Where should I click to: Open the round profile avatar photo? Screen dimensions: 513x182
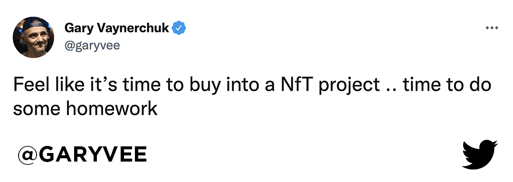tap(33, 38)
